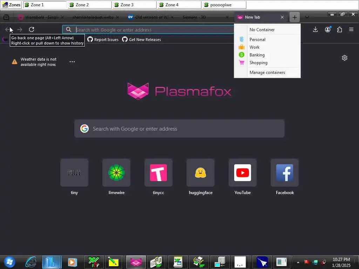This screenshot has width=359, height=269.
Task: Open the Zones button
Action: coord(11,5)
